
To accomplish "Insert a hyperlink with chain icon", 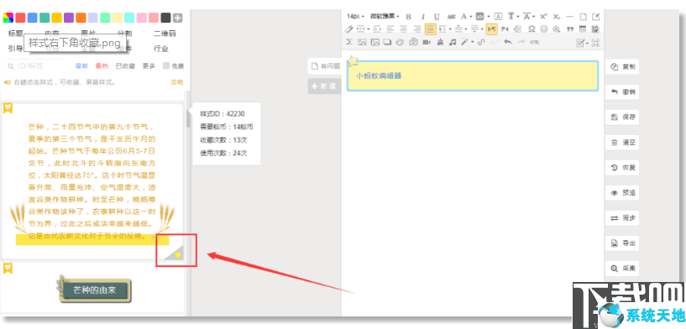I will tap(481, 42).
